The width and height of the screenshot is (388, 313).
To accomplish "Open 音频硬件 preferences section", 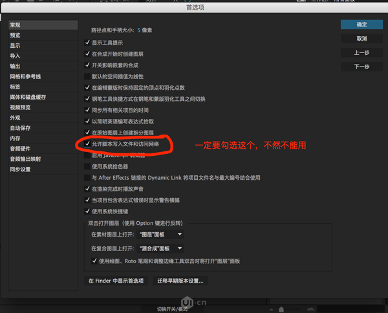I will point(20,149).
